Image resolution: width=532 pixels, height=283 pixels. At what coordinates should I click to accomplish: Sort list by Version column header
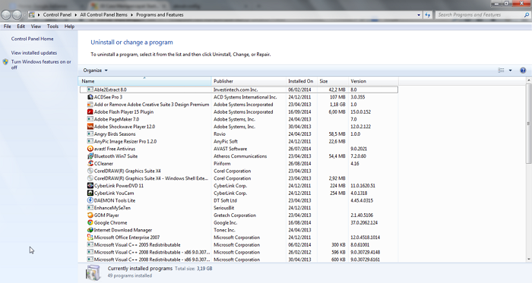pos(374,81)
